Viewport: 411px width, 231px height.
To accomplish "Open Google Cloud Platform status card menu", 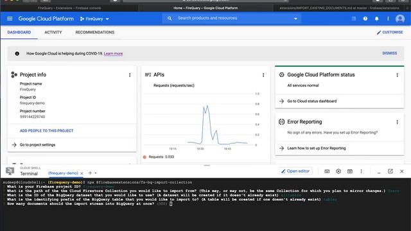I will [398, 75].
